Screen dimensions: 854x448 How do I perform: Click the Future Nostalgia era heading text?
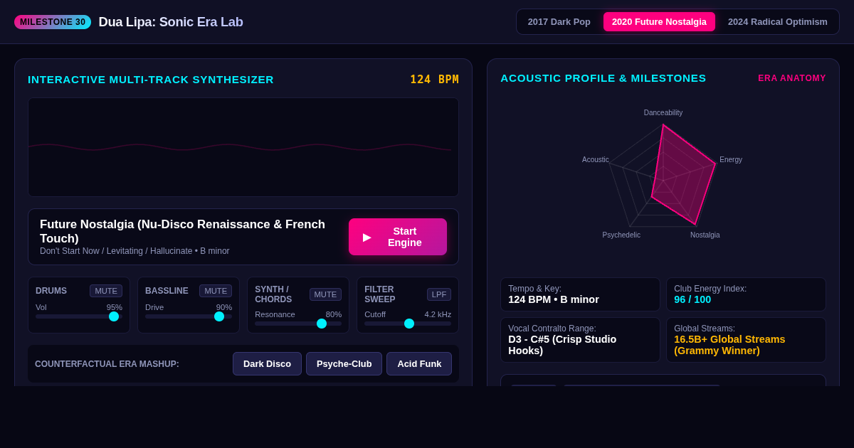point(182,231)
